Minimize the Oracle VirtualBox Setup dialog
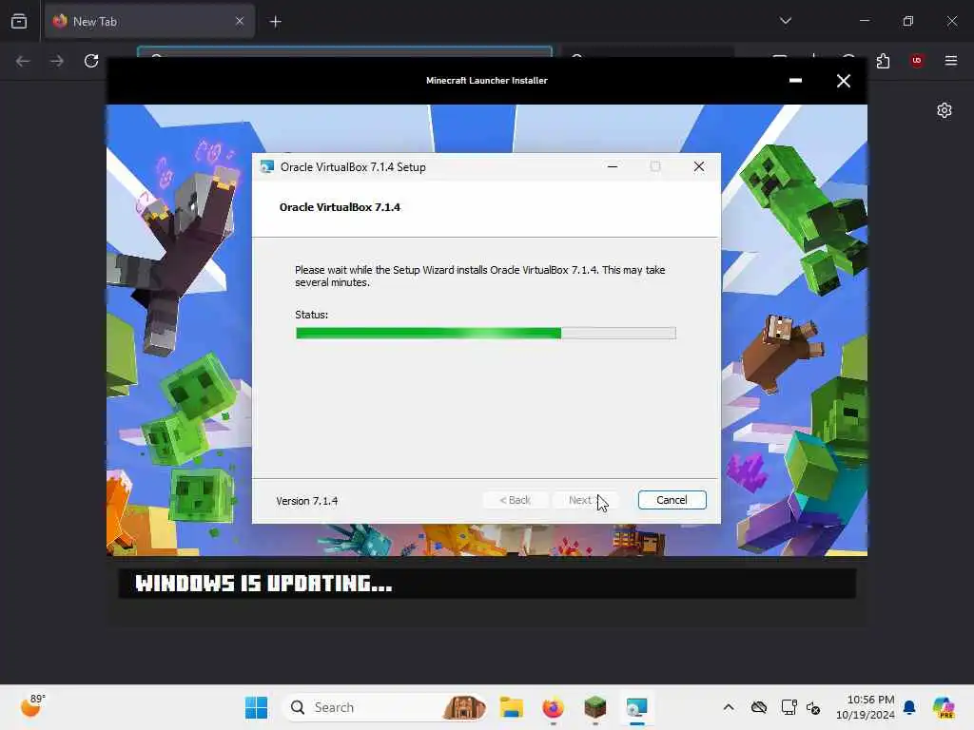The width and height of the screenshot is (974, 730). [x=613, y=166]
